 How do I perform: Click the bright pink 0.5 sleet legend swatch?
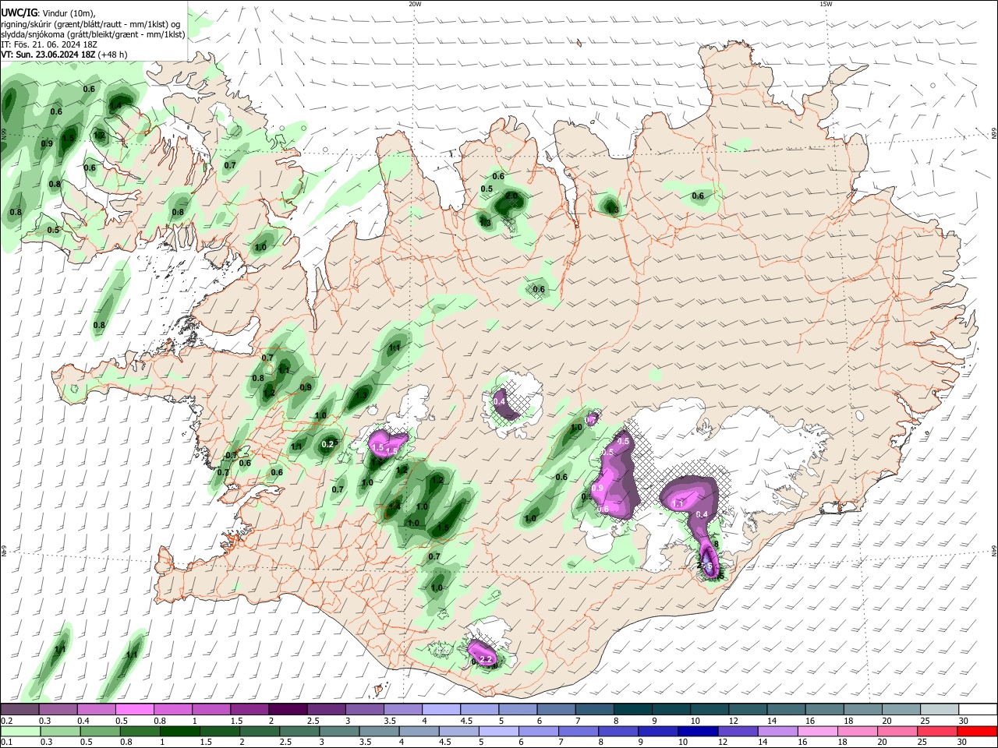tap(134, 710)
